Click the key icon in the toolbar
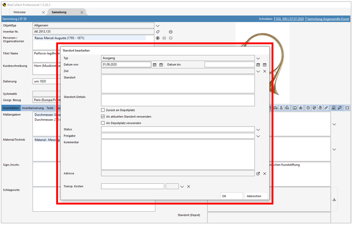 pyautogui.click(x=340, y=108)
